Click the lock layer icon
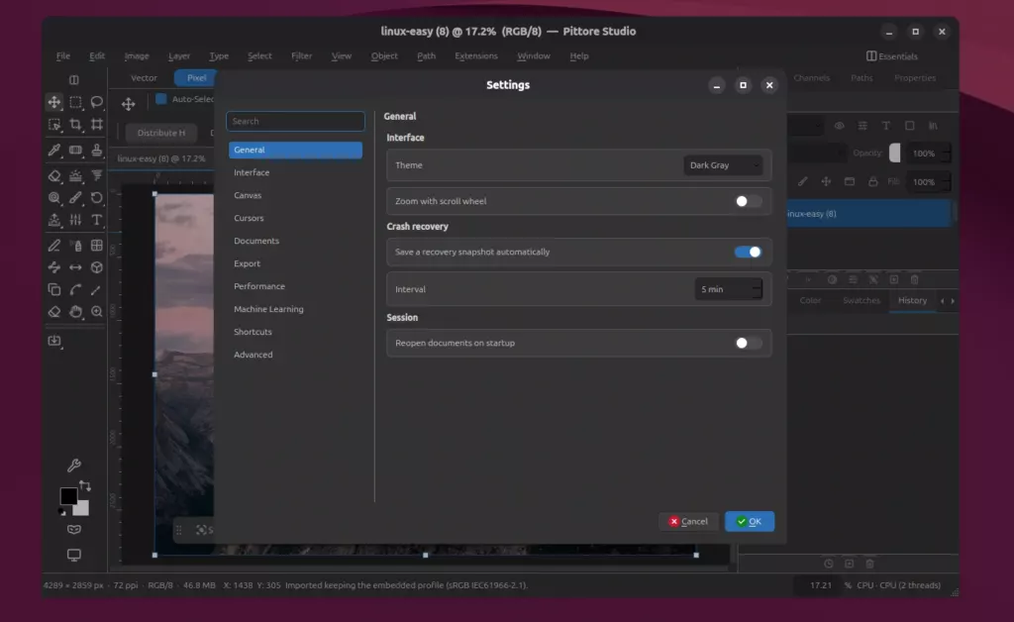The width and height of the screenshot is (1014, 622). pos(873,181)
